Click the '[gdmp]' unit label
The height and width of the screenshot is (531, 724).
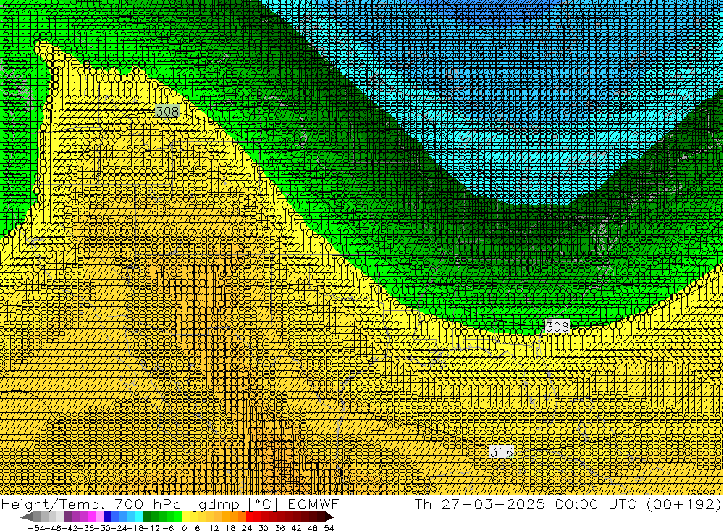tap(219, 503)
